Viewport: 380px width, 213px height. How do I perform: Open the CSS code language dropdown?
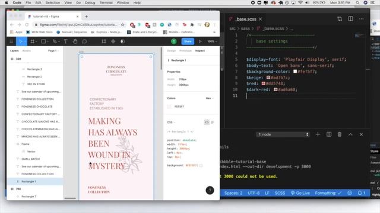pos(171,122)
